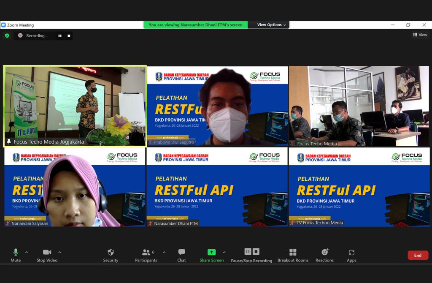Viewport: 432px width, 283px height.
Task: Click the red End meeting button
Action: point(418,255)
